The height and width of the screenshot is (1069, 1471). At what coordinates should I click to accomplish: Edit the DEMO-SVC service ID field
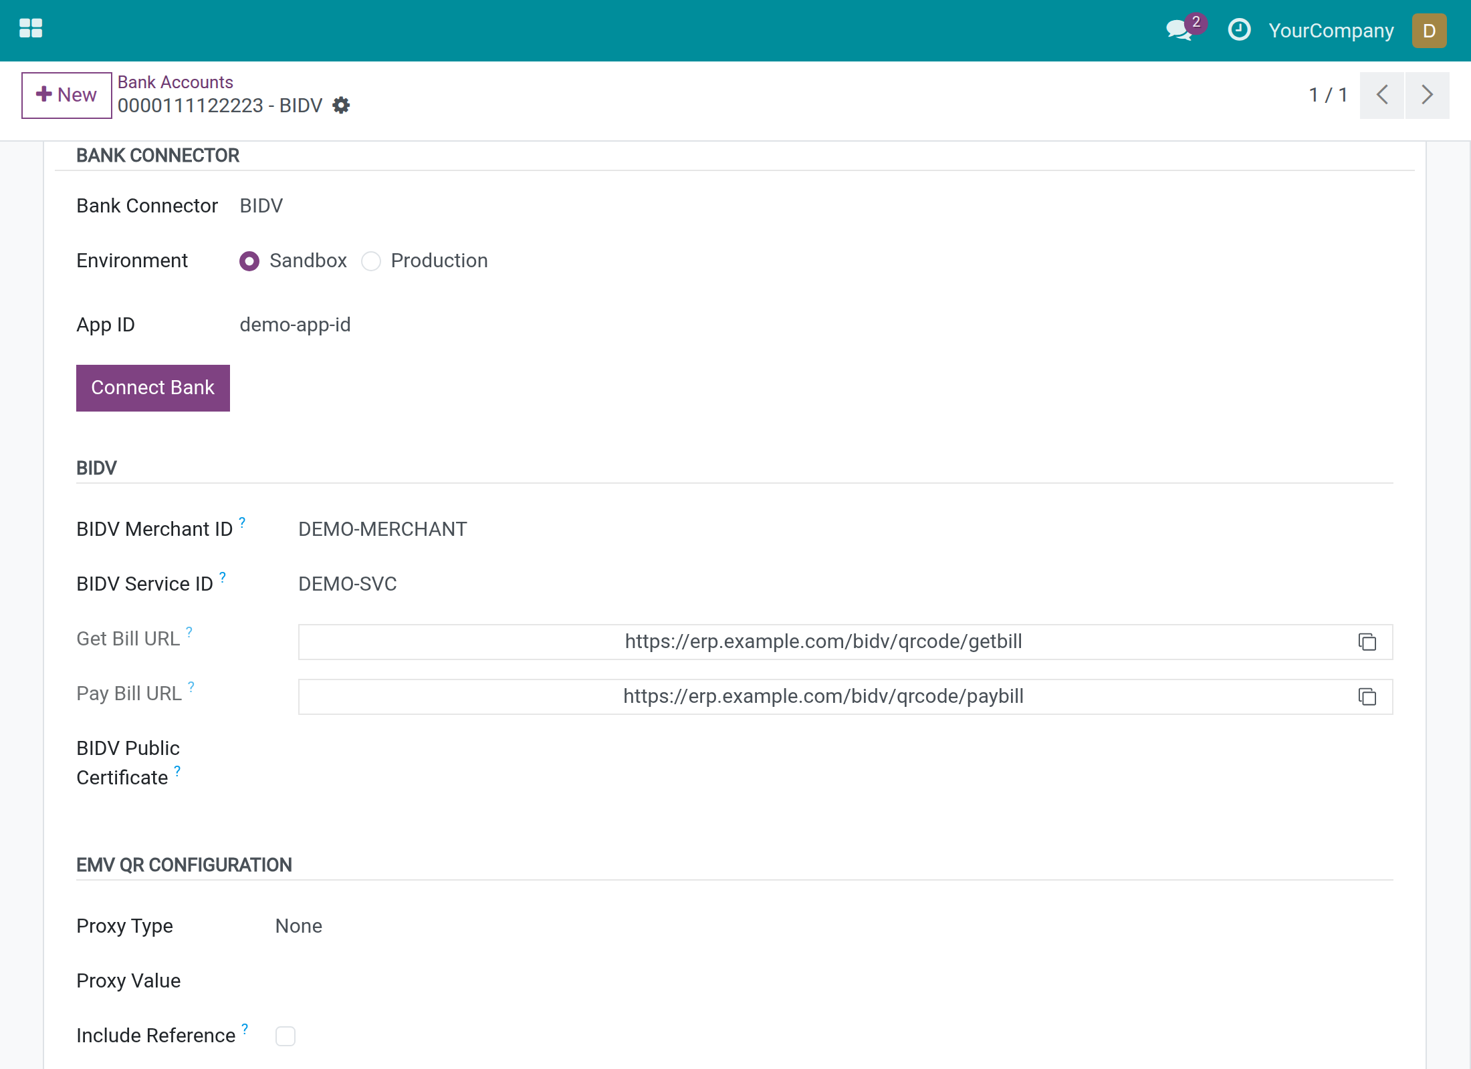pos(347,584)
